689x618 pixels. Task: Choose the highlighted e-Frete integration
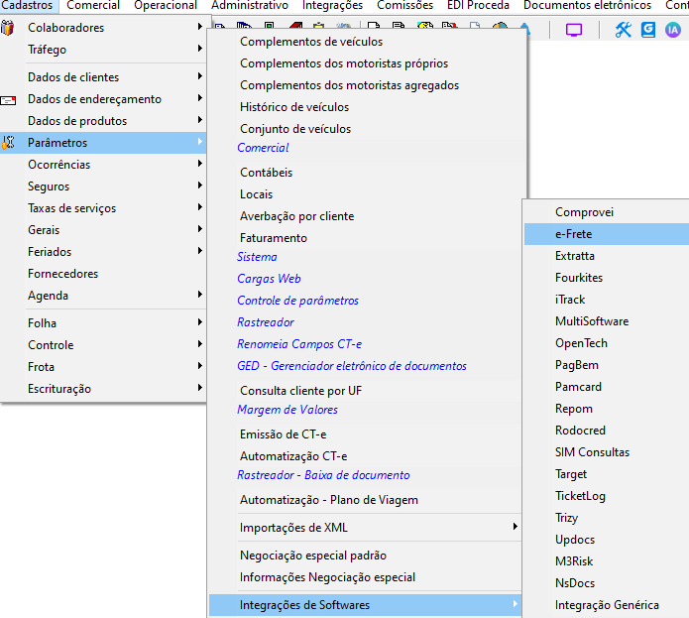tap(607, 234)
